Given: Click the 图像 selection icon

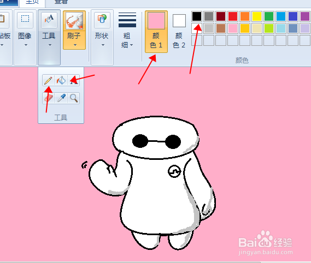Looking at the screenshot, I should 25,19.
